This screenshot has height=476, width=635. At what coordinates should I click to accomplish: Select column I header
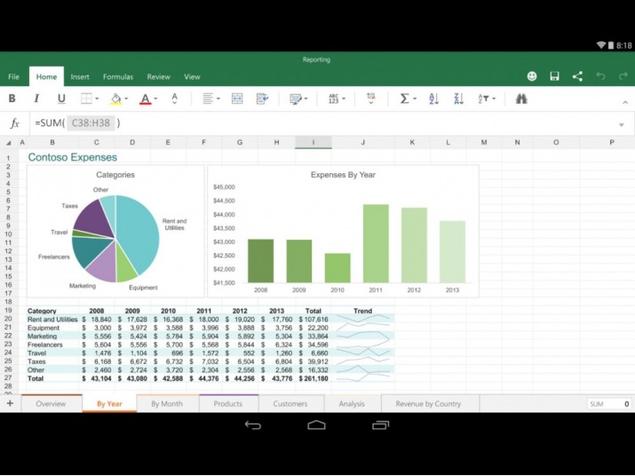click(313, 142)
